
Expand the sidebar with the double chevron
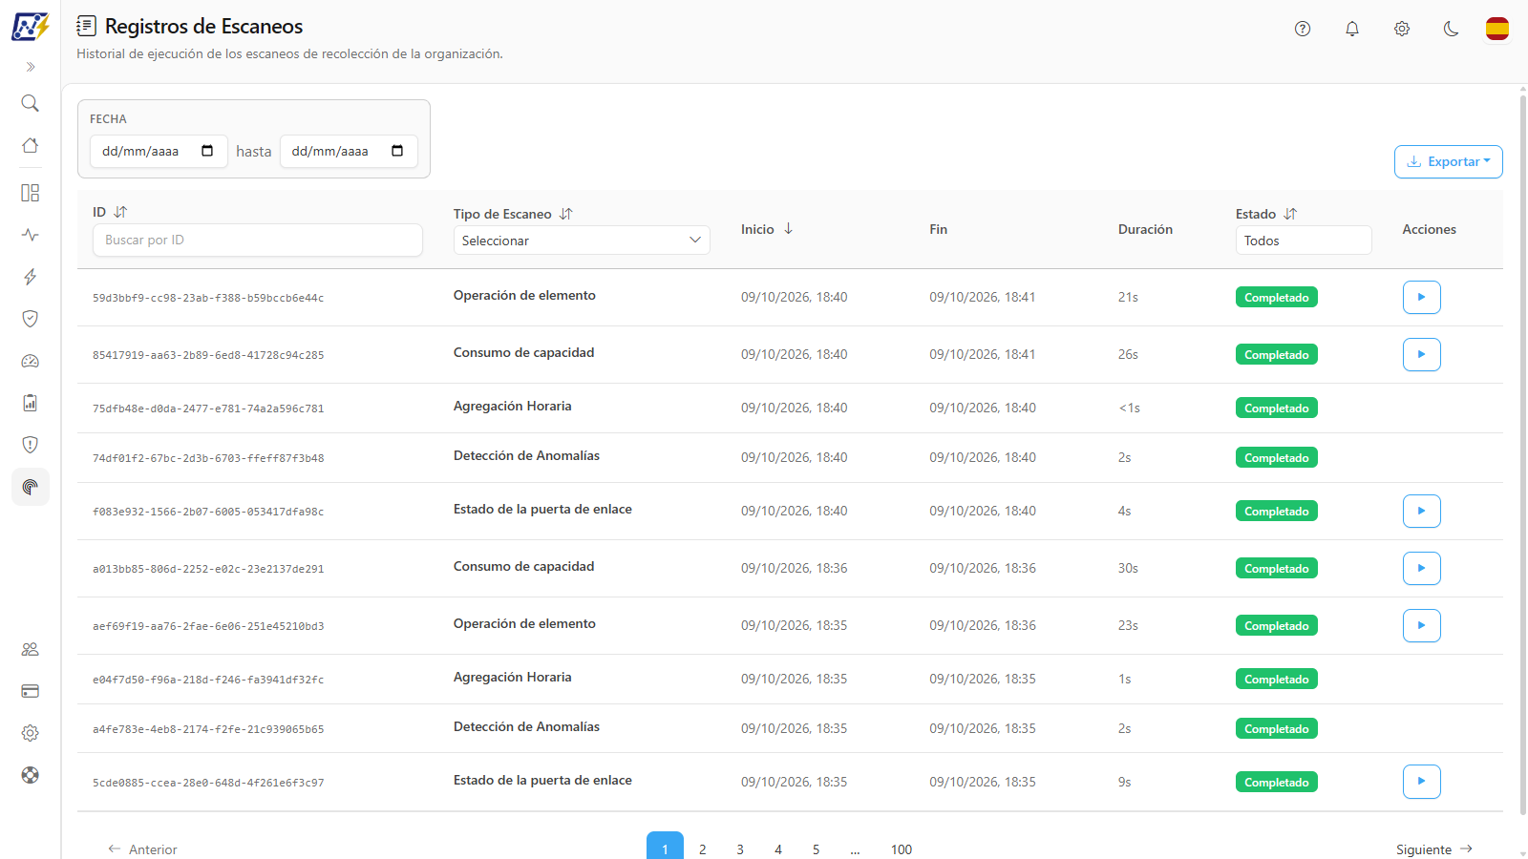pos(31,67)
